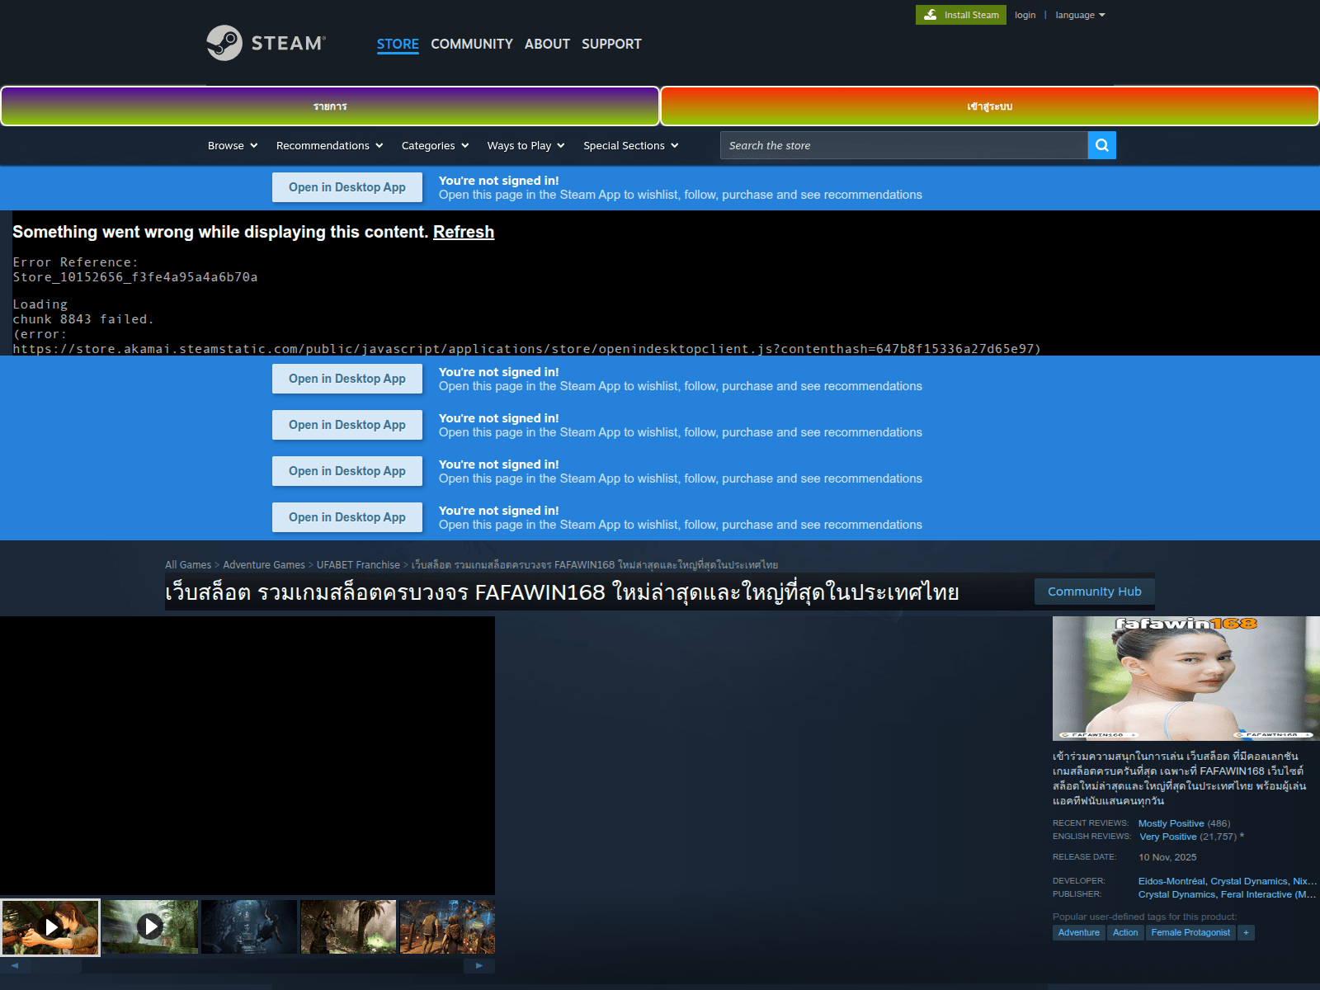Open the language dropdown
The image size is (1320, 990).
(x=1080, y=15)
